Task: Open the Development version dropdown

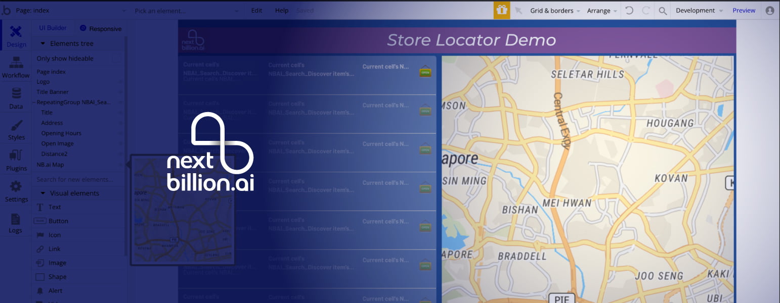Action: pyautogui.click(x=699, y=11)
